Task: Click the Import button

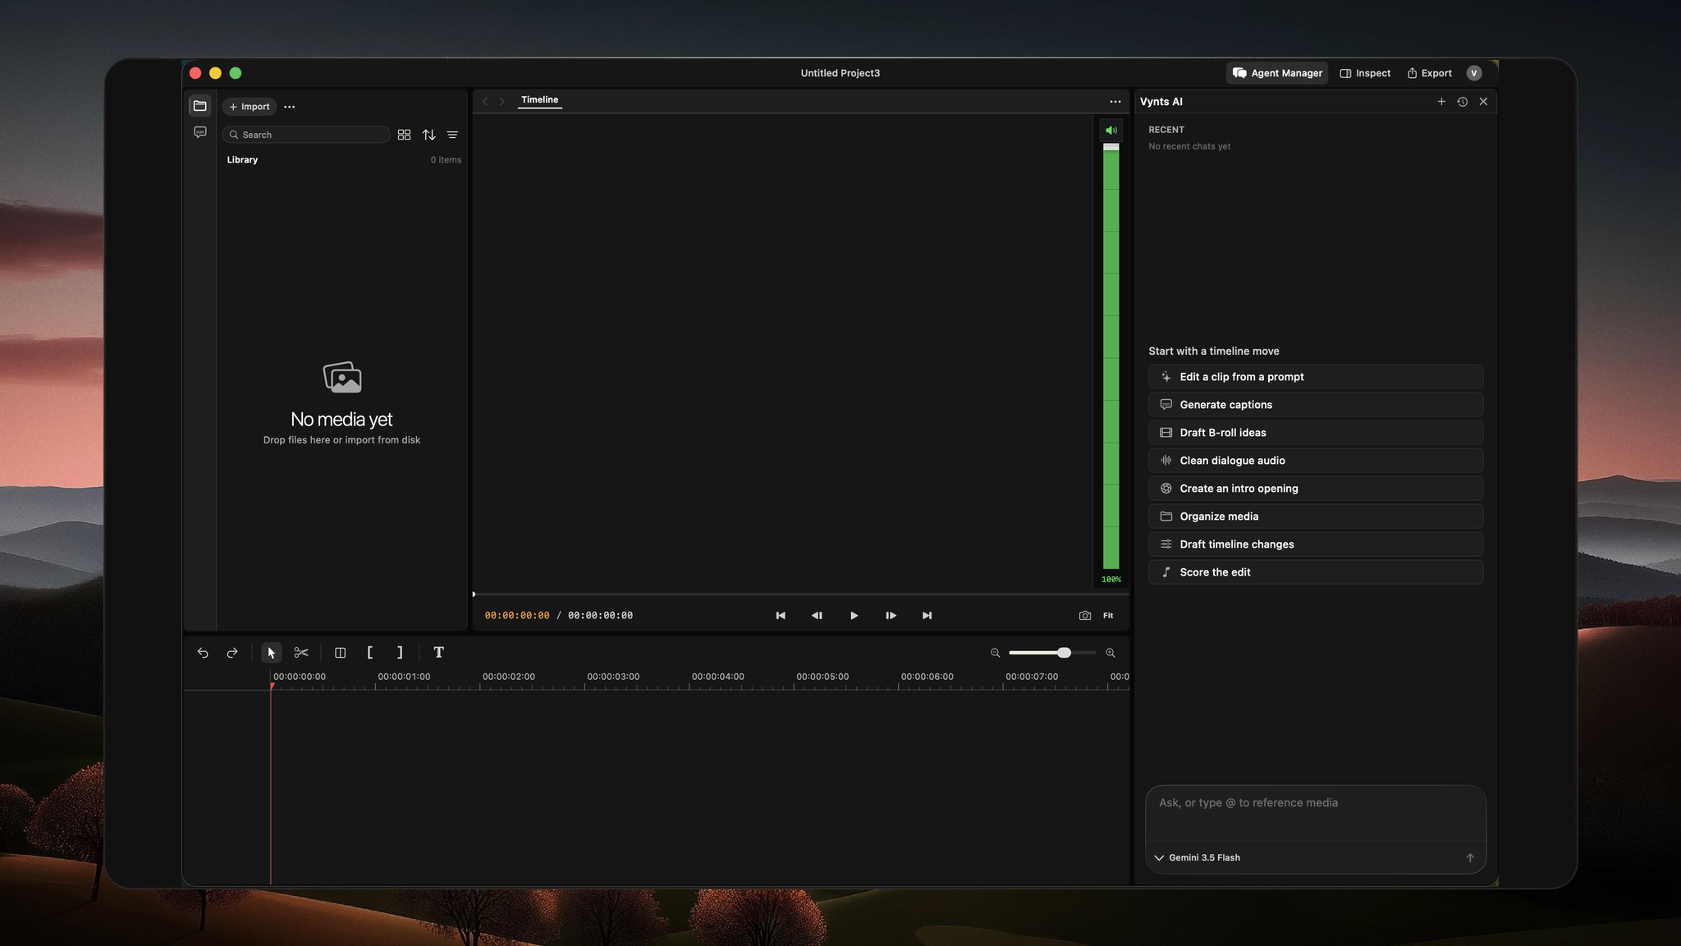Action: click(250, 107)
